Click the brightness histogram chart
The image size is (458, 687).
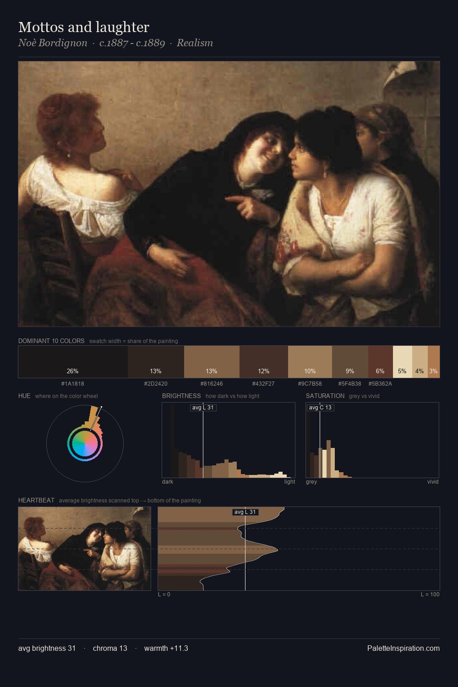point(229,440)
